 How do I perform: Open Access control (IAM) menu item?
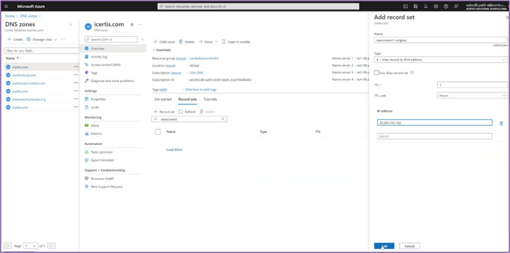tap(105, 65)
